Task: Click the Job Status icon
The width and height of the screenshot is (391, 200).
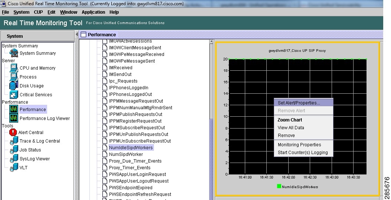Action: 14,150
